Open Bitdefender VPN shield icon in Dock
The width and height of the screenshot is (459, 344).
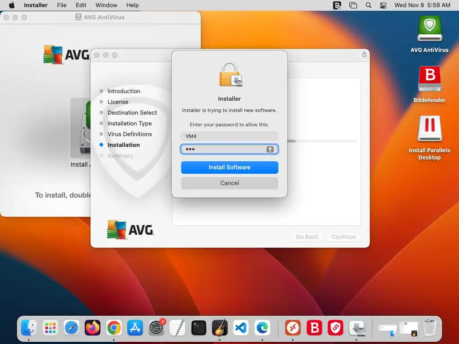point(335,327)
